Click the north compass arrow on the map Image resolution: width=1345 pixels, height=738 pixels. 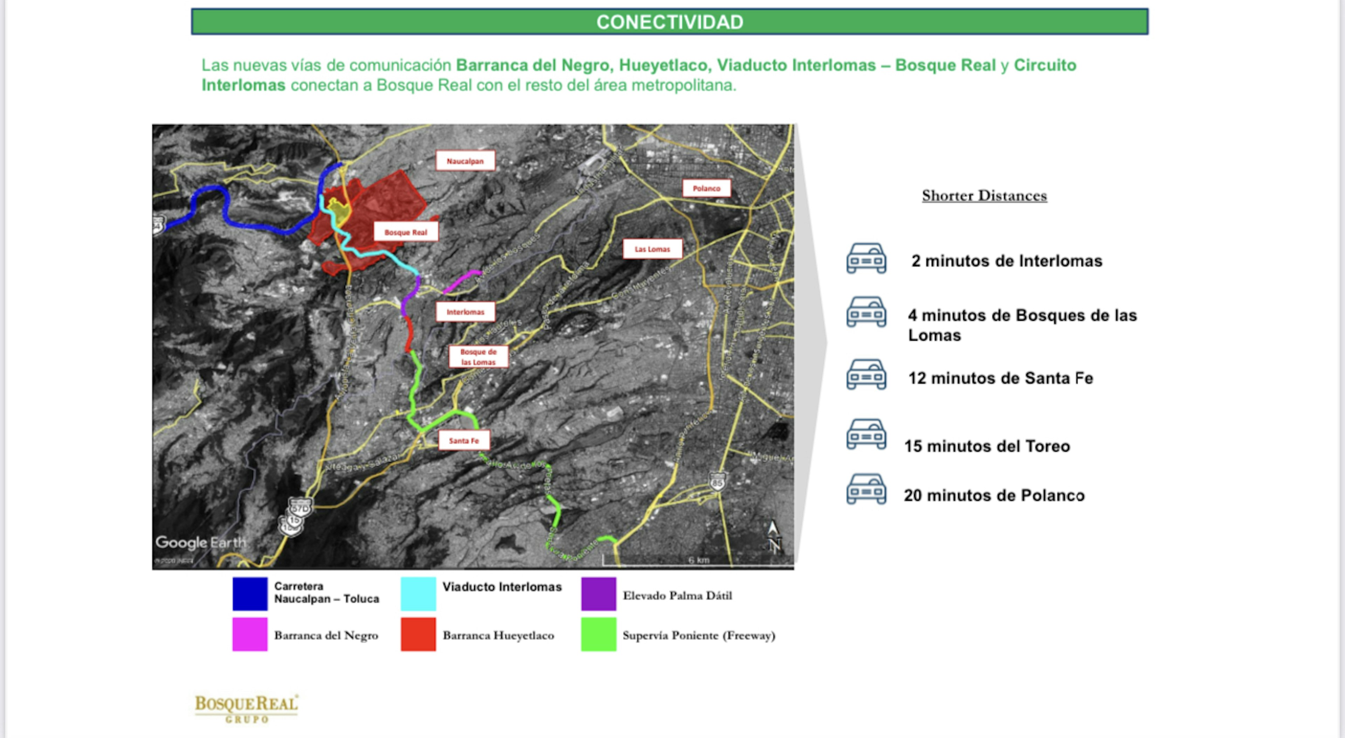point(773,537)
